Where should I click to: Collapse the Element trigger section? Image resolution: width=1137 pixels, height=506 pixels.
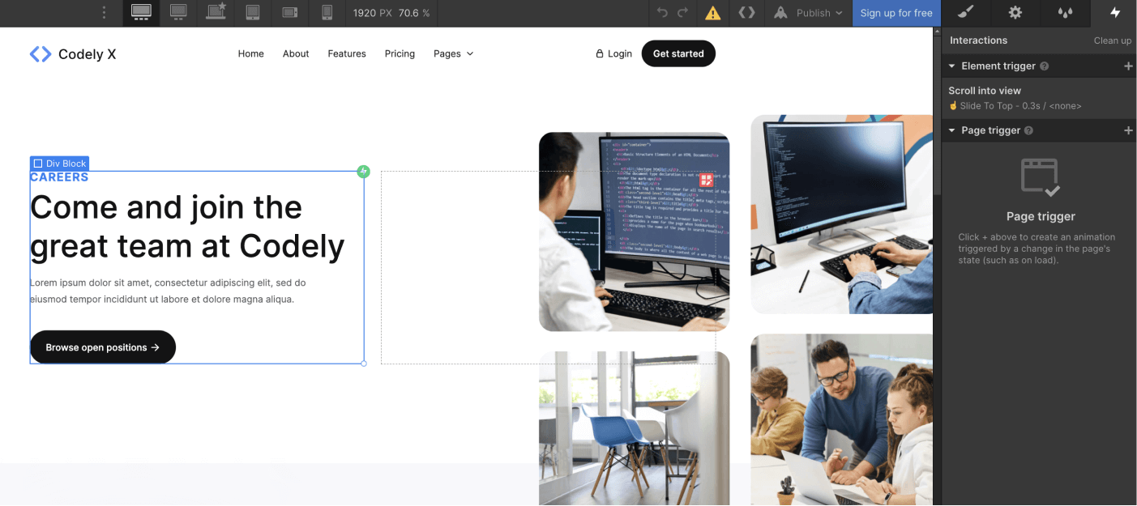(x=951, y=66)
